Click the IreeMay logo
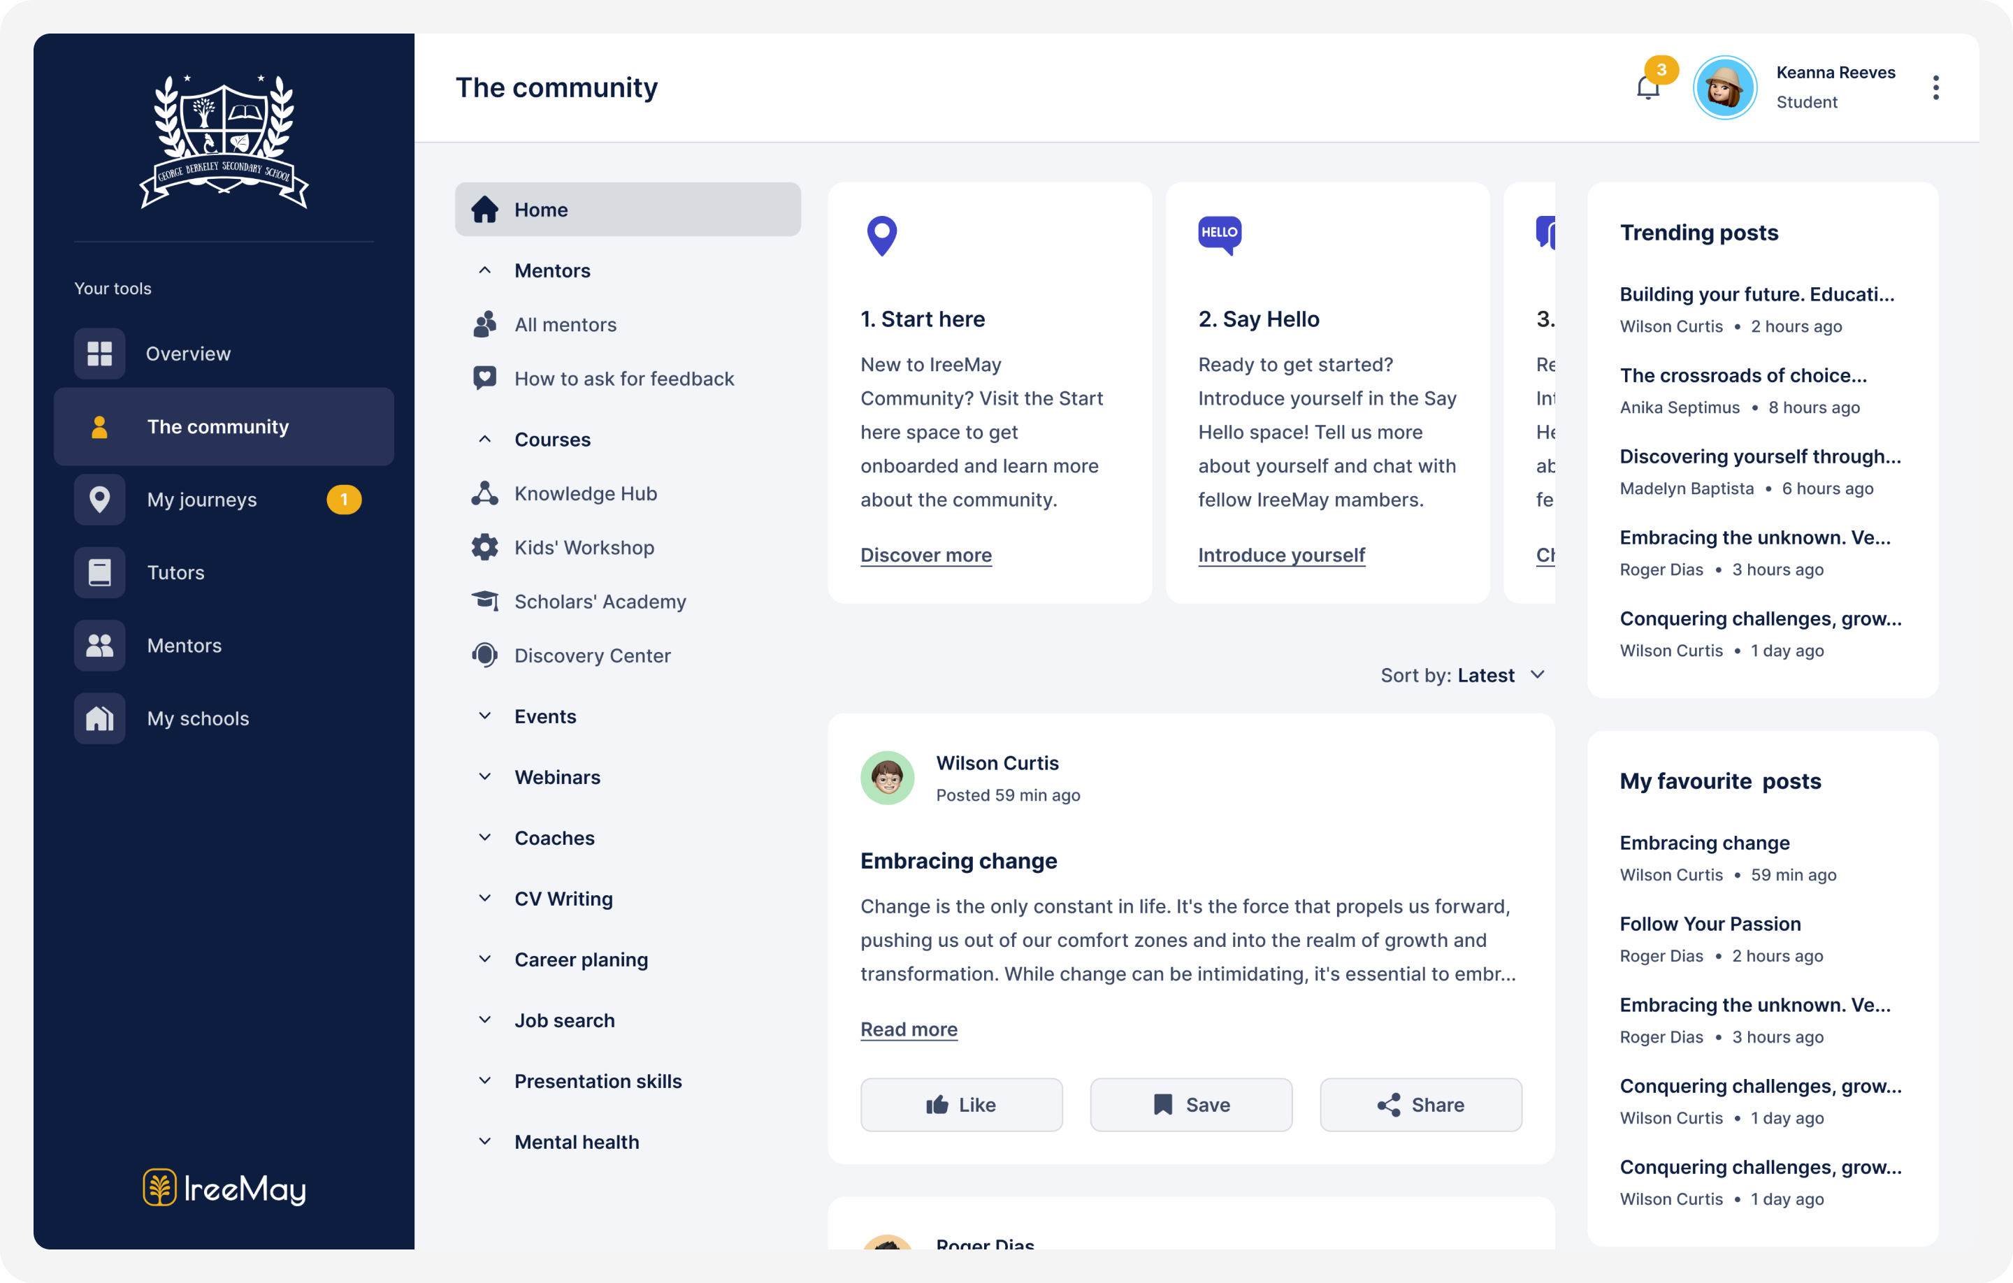This screenshot has height=1283, width=2013. [x=224, y=1188]
